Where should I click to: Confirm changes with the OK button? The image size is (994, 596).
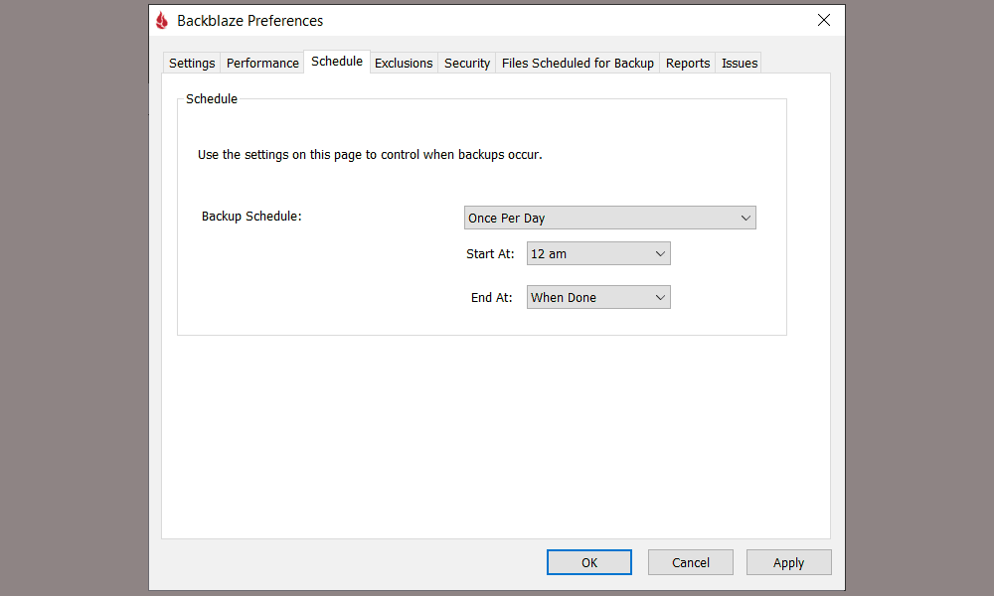pos(588,562)
